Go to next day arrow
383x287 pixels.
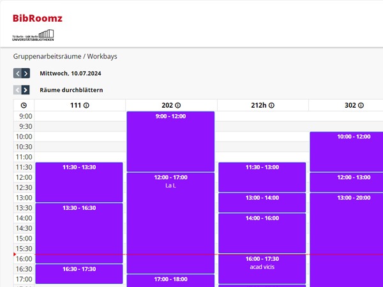(x=26, y=73)
